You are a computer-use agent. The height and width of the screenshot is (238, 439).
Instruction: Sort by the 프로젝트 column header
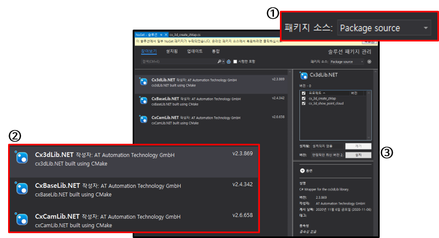point(328,93)
